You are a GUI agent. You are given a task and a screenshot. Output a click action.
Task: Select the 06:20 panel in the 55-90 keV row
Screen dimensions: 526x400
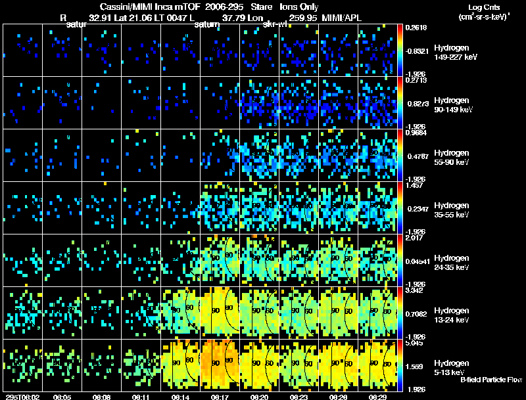[x=259, y=156]
